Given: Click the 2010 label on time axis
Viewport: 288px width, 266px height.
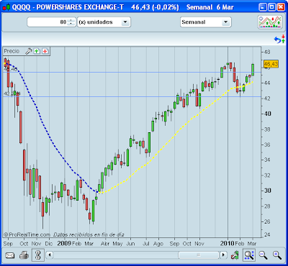Looking at the screenshot, I should tap(227, 244).
